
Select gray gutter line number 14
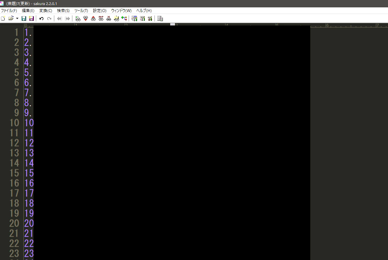[x=14, y=163]
